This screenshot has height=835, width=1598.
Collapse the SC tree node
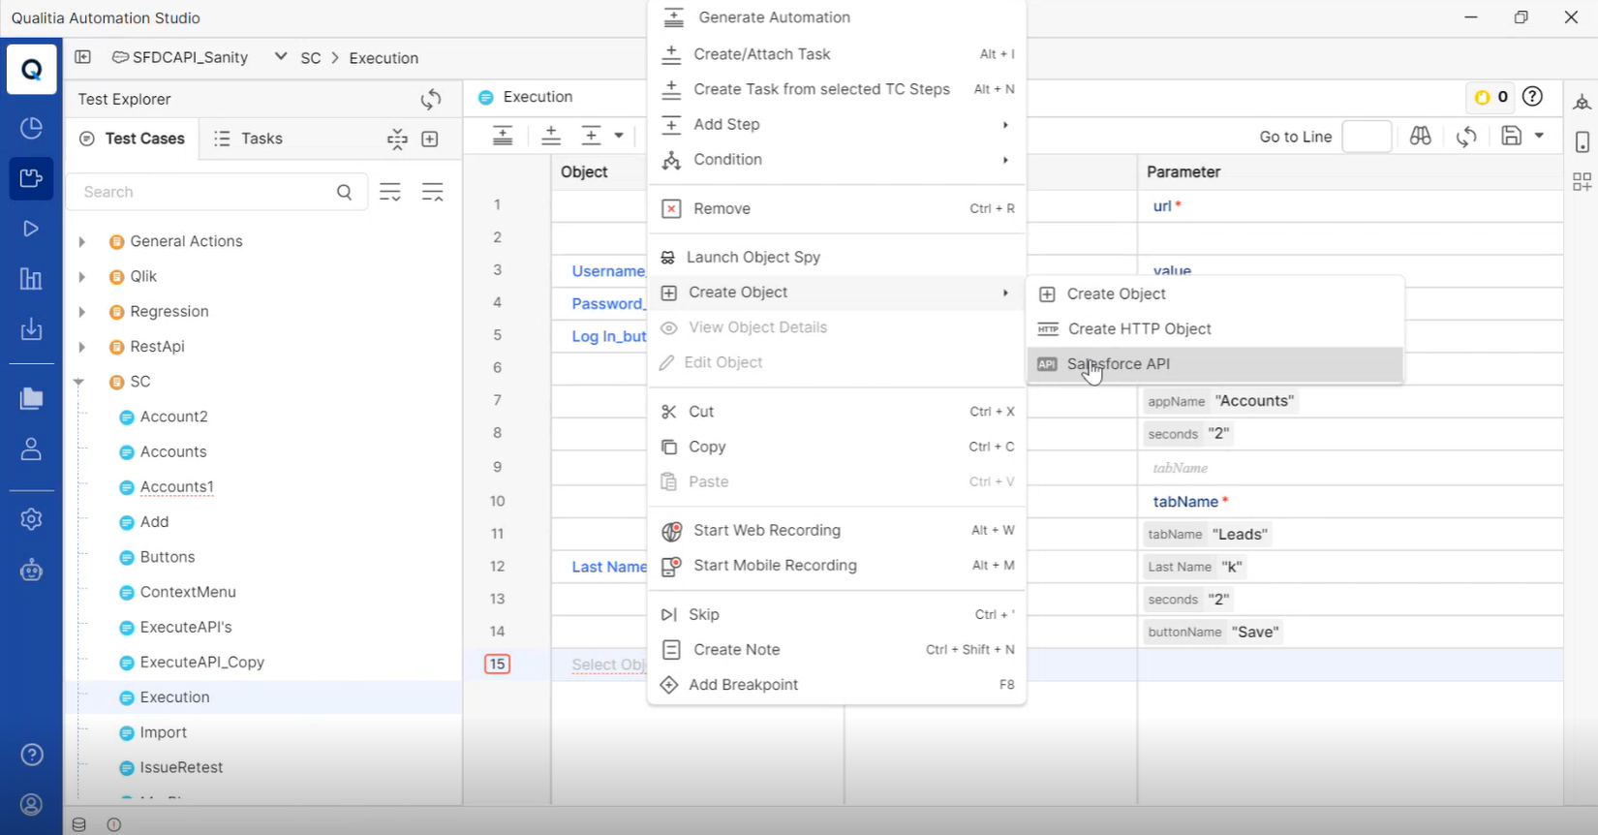tap(79, 382)
